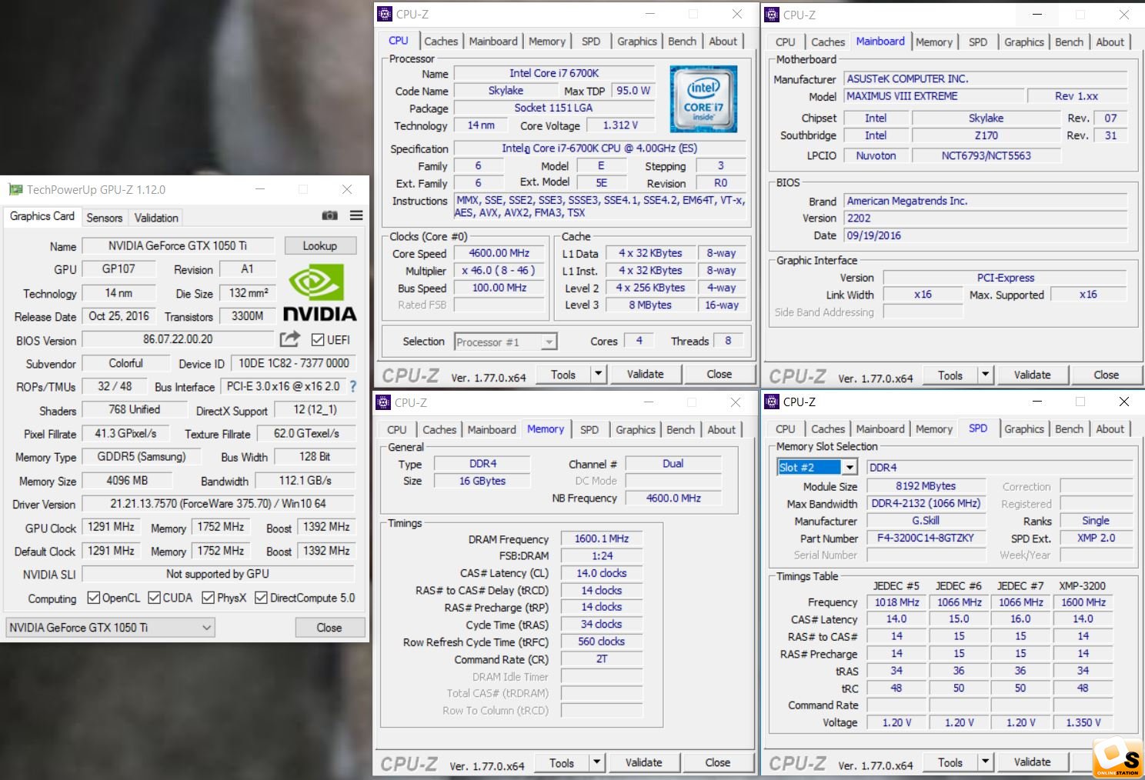
Task: Click Close in the Mainboard CPU-Z window
Action: point(1106,375)
